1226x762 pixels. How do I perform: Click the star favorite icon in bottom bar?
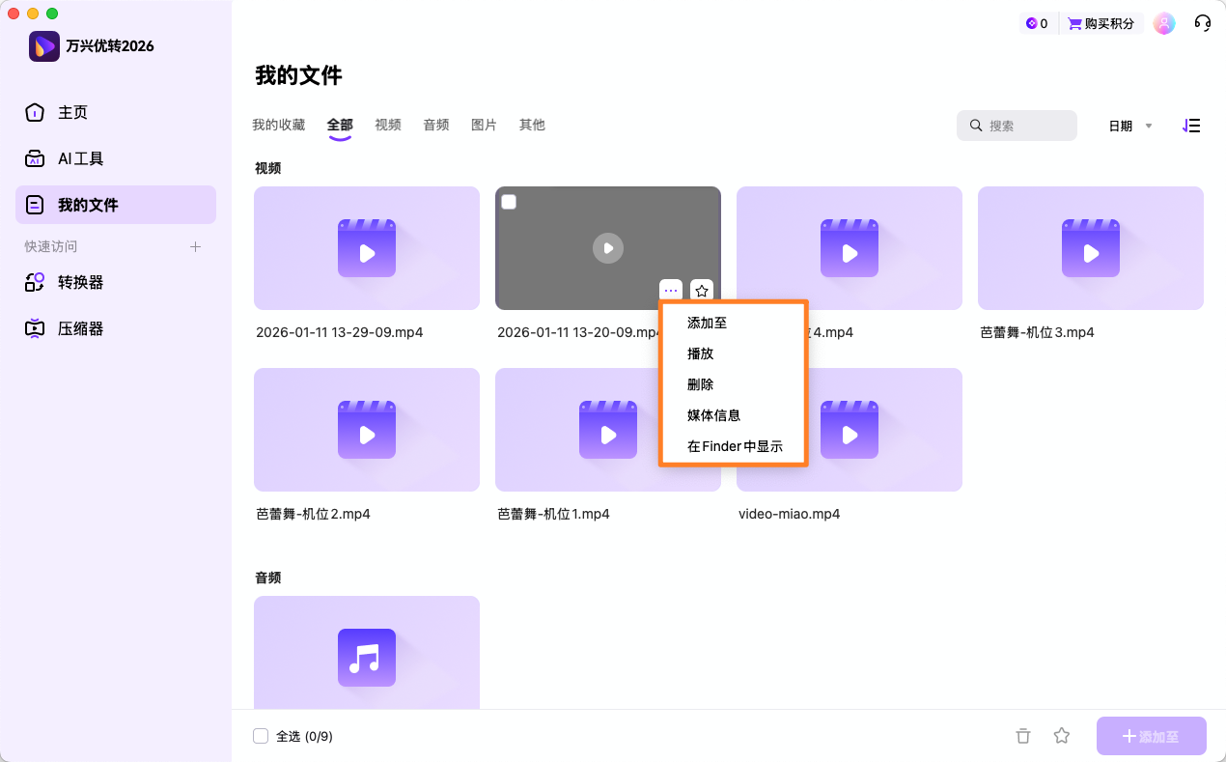pyautogui.click(x=1062, y=736)
